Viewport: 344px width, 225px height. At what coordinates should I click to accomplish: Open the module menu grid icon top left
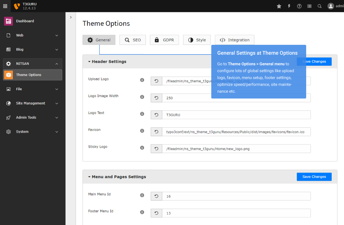point(5,6)
